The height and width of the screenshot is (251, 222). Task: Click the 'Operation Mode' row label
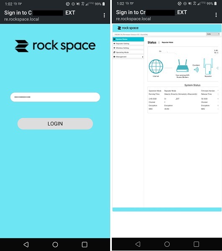click(155, 91)
